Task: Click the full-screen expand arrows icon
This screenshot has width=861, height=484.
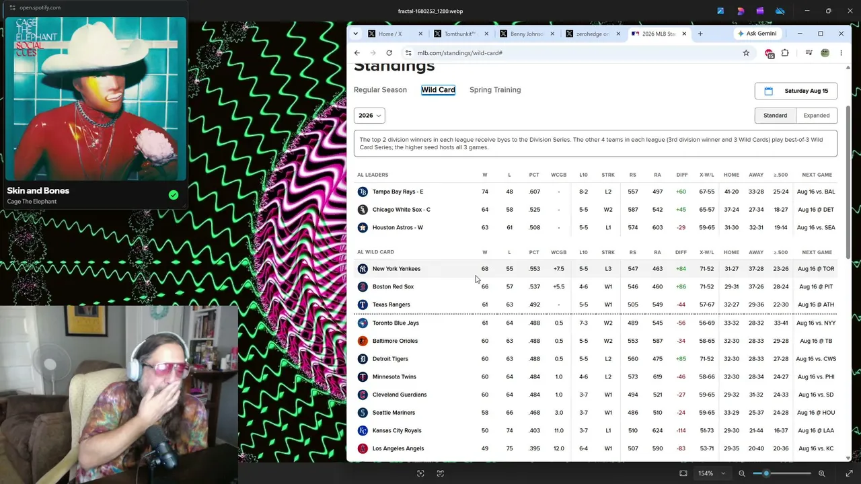Action: coord(849,473)
